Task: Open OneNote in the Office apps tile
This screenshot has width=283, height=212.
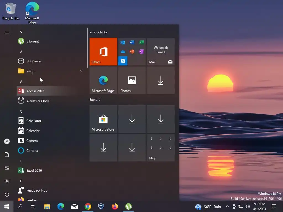Action: click(141, 52)
